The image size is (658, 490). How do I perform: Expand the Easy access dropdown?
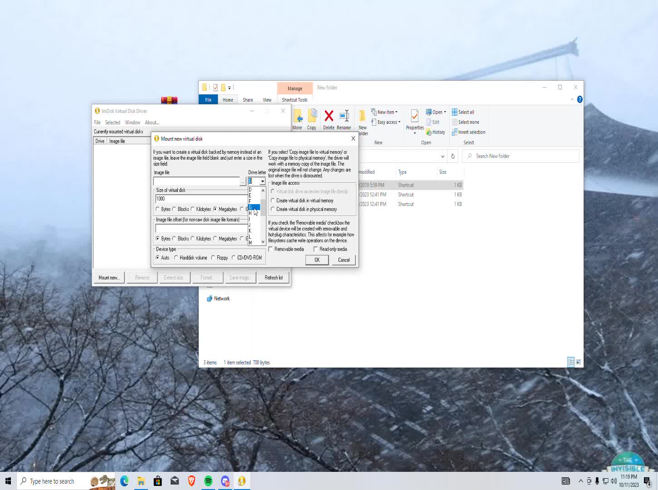(x=386, y=122)
